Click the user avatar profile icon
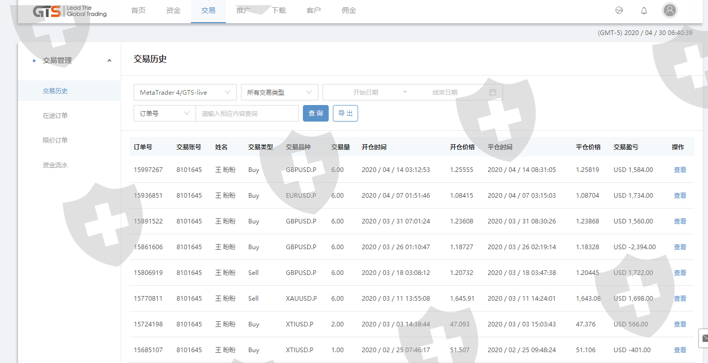The image size is (708, 363). [x=669, y=10]
